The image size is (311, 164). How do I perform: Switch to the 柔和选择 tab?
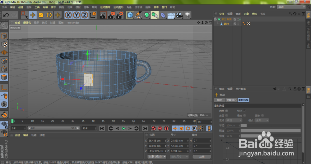coord(244,100)
